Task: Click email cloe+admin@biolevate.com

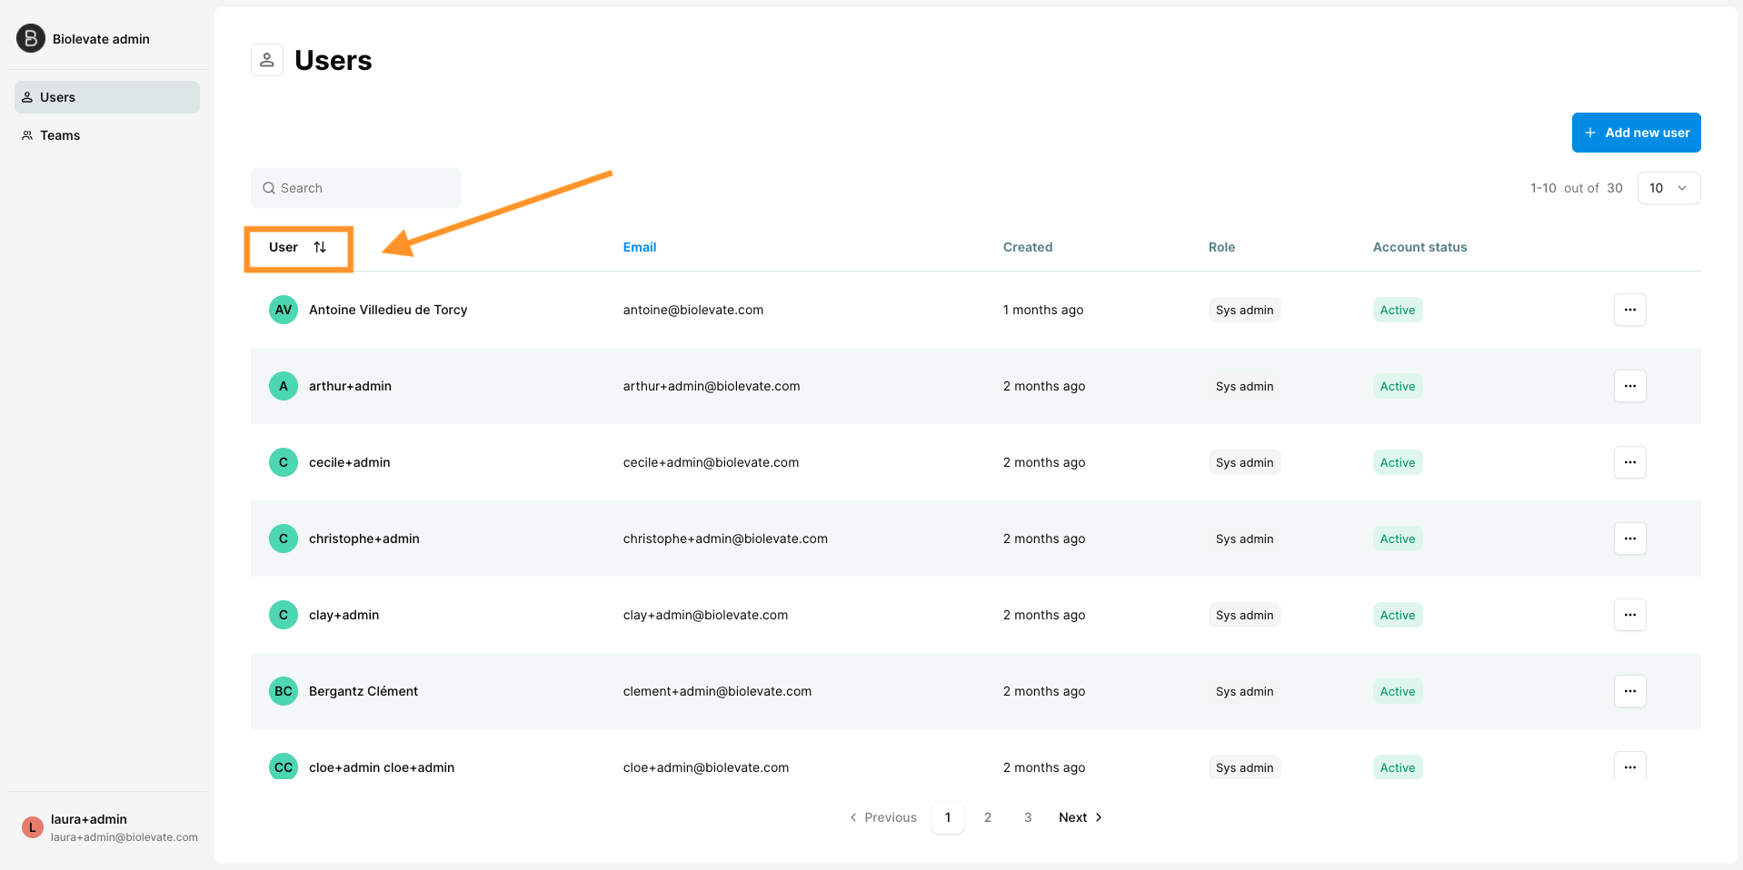Action: tap(706, 767)
